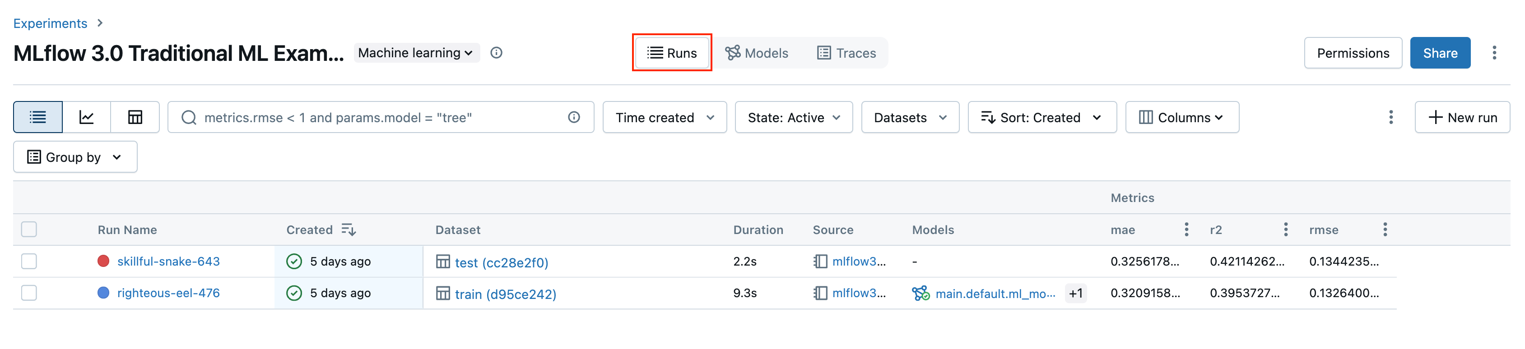Open the Group by dropdown
The image size is (1525, 349).
click(74, 157)
